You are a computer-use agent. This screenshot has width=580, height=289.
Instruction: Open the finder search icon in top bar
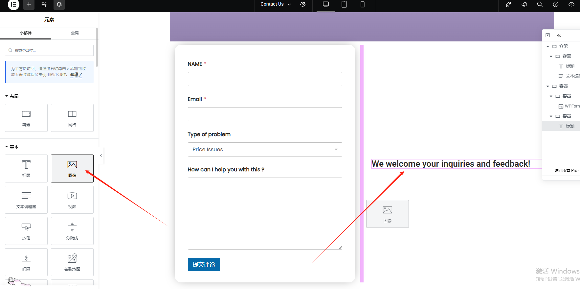(x=540, y=5)
